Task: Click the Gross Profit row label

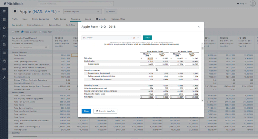Action: 19,58
